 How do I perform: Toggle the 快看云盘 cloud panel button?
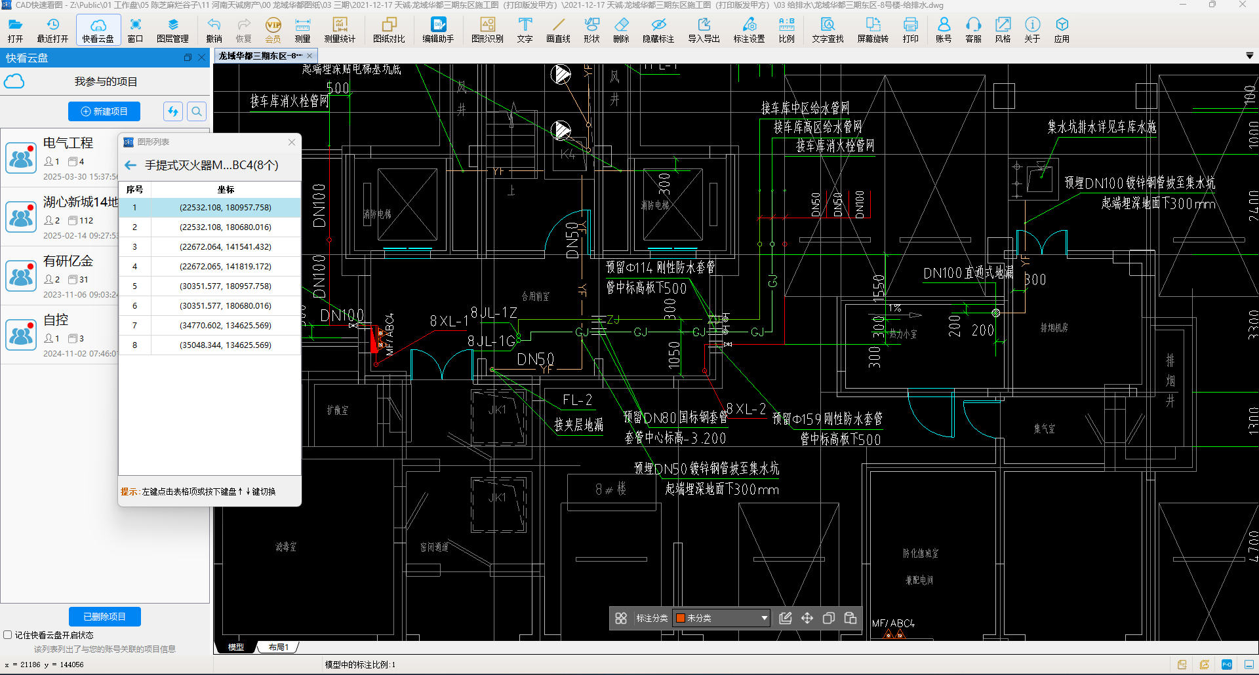(x=98, y=29)
